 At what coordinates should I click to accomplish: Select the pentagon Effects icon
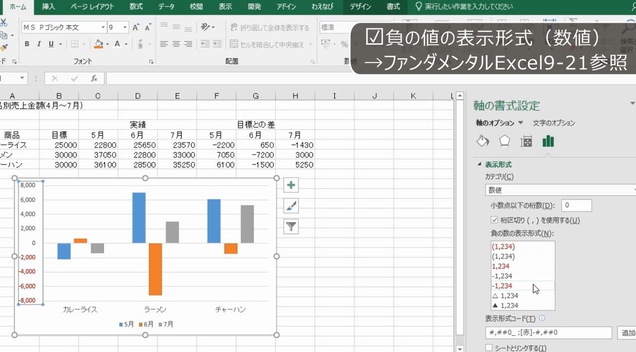coord(504,140)
